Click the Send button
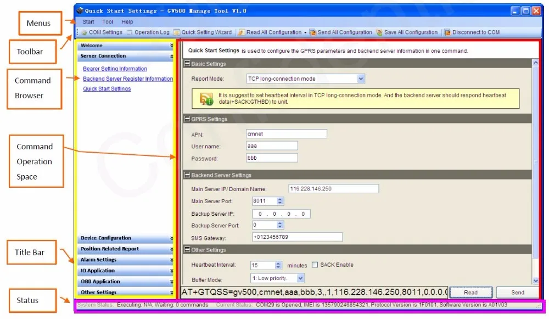The height and width of the screenshot is (319, 549). 518,293
